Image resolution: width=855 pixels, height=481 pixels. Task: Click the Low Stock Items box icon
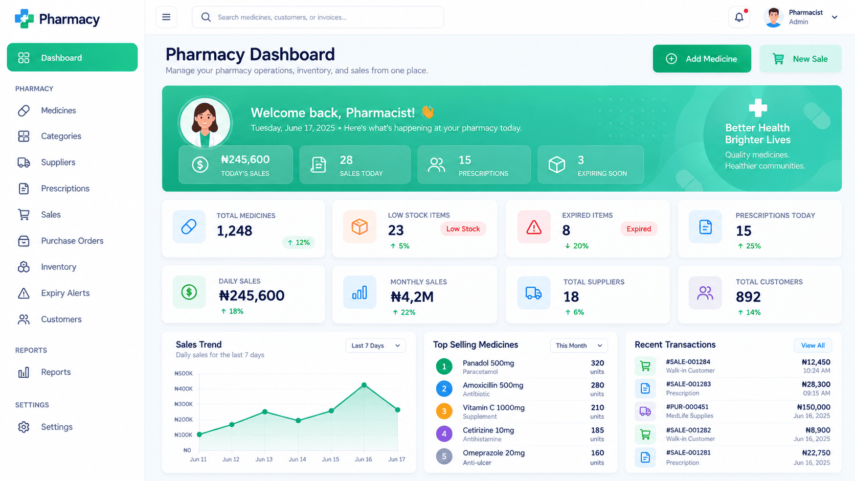(359, 226)
